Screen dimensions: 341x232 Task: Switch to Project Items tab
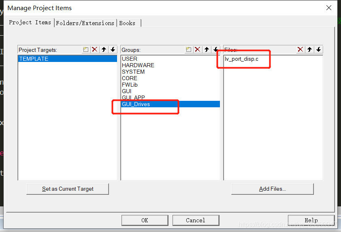click(x=30, y=22)
